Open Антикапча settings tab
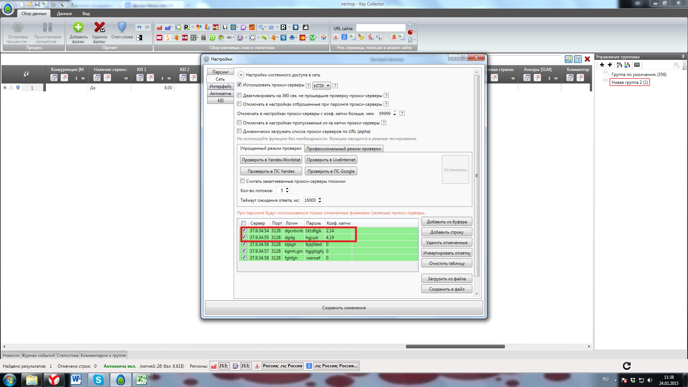This screenshot has width=688, height=387. [x=220, y=94]
